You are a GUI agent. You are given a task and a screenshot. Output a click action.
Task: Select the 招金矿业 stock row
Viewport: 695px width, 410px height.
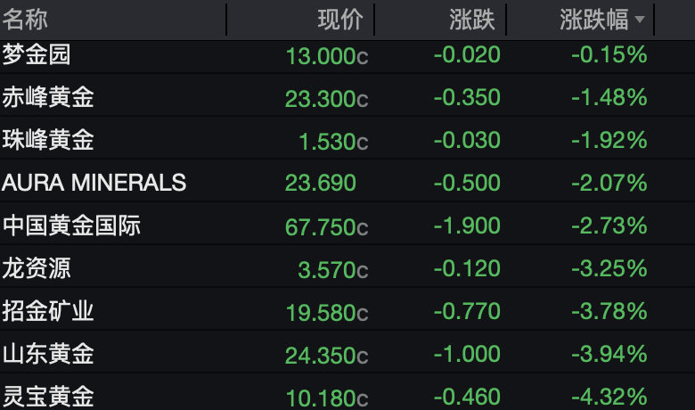pos(48,311)
